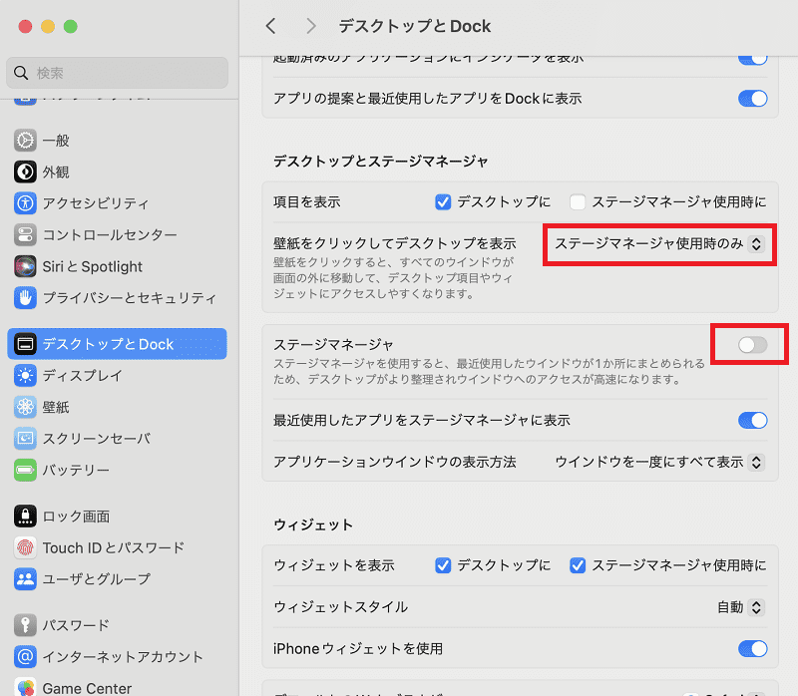Click the yellow minimize window button
Screen dimensions: 798x696
tap(48, 26)
